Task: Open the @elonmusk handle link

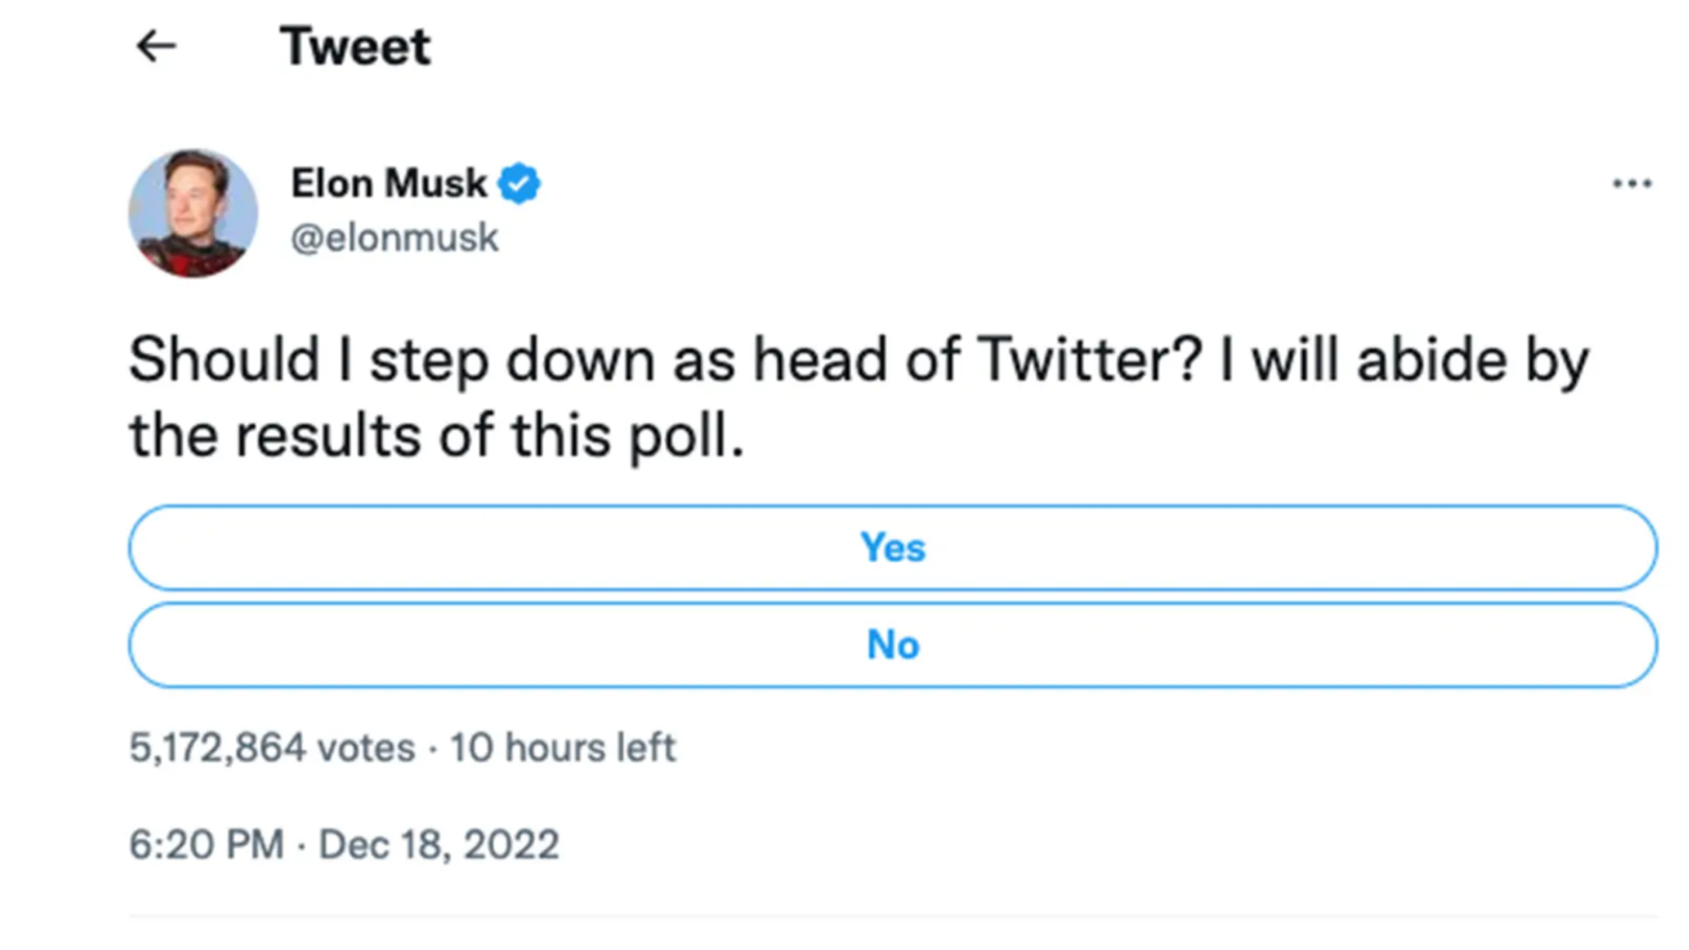Action: [395, 237]
